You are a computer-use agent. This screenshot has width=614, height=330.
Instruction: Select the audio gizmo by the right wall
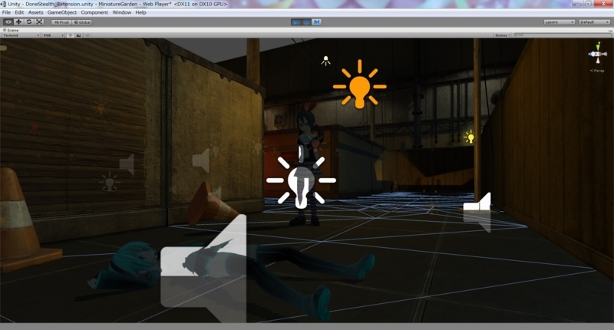point(477,212)
